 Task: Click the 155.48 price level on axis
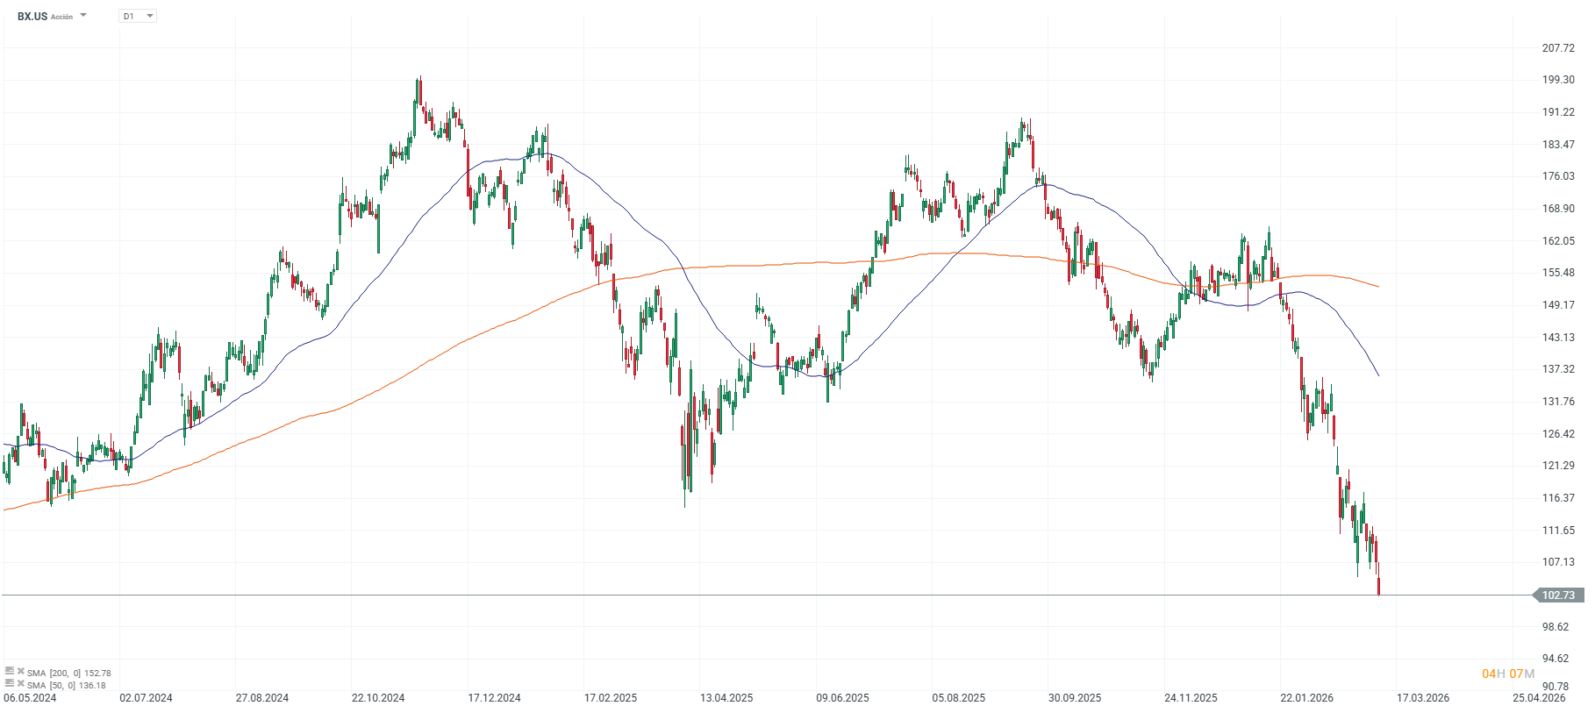pos(1558,273)
